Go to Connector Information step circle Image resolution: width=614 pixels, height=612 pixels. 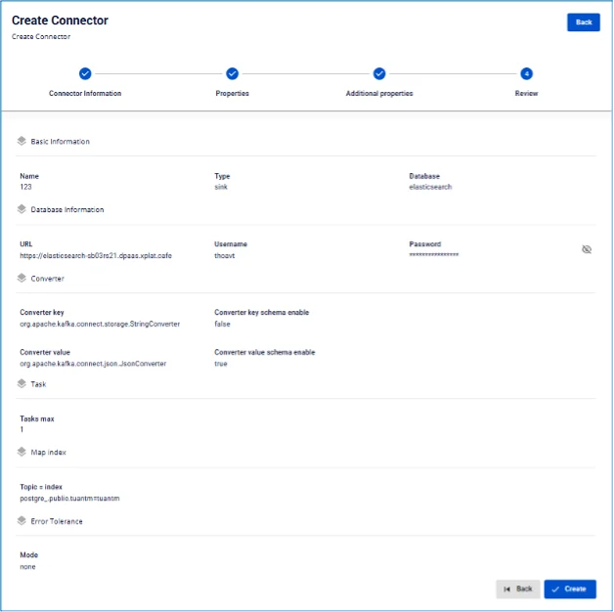pyautogui.click(x=85, y=73)
